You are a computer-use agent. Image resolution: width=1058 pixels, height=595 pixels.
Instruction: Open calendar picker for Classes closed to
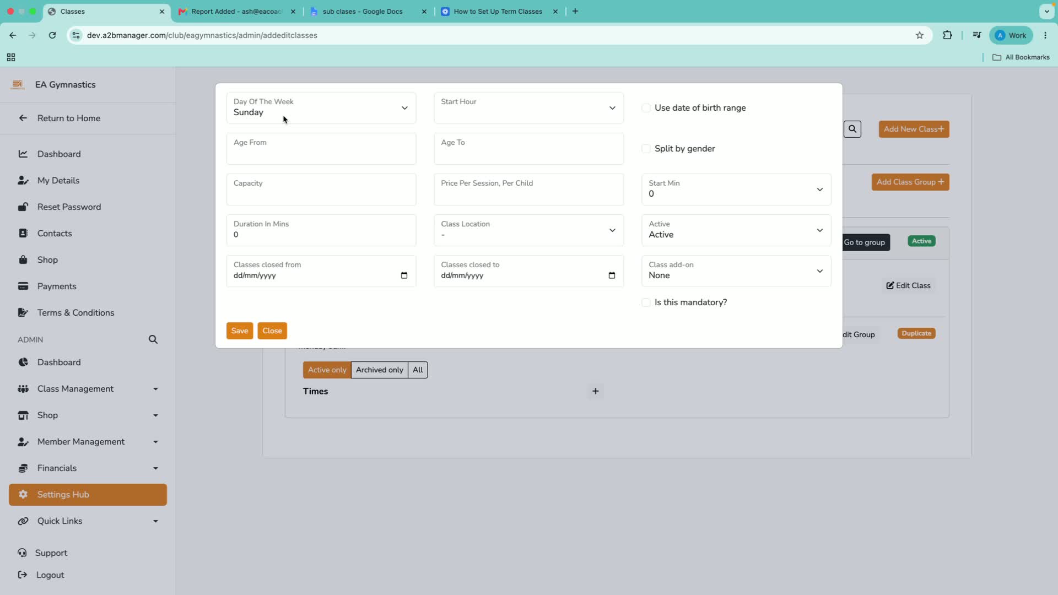[x=612, y=275]
